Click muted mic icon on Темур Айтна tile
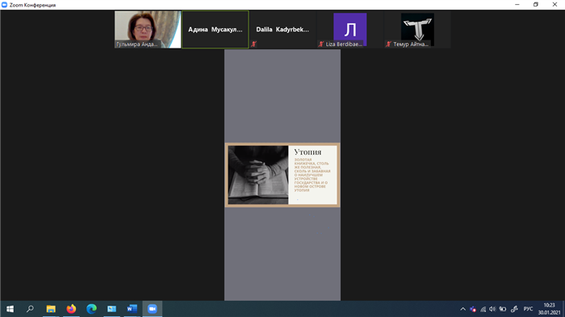This screenshot has height=317, width=565. click(x=388, y=44)
